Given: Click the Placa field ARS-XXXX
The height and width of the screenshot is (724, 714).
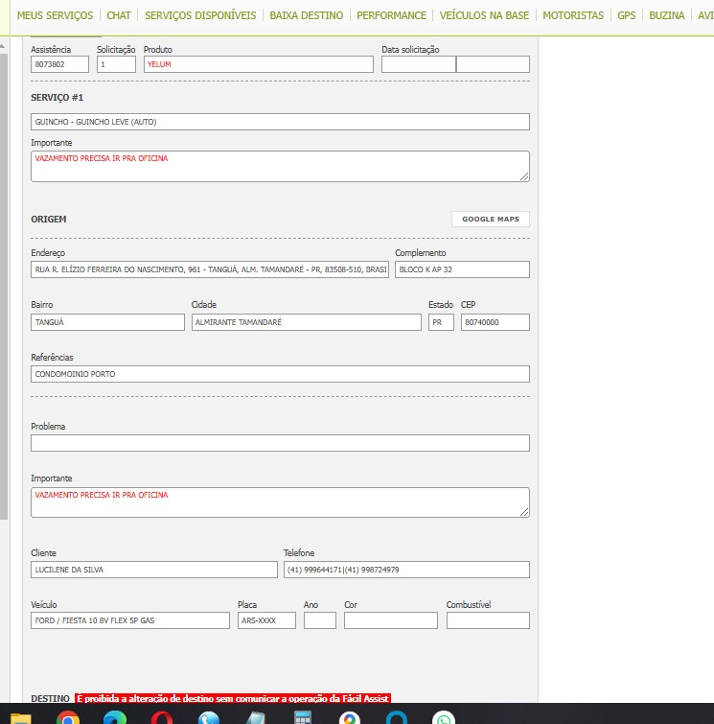Looking at the screenshot, I should point(266,620).
